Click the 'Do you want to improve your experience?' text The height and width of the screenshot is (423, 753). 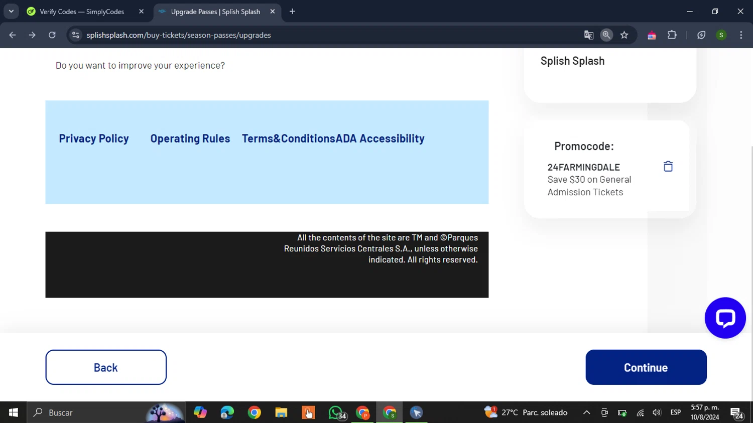coord(140,65)
